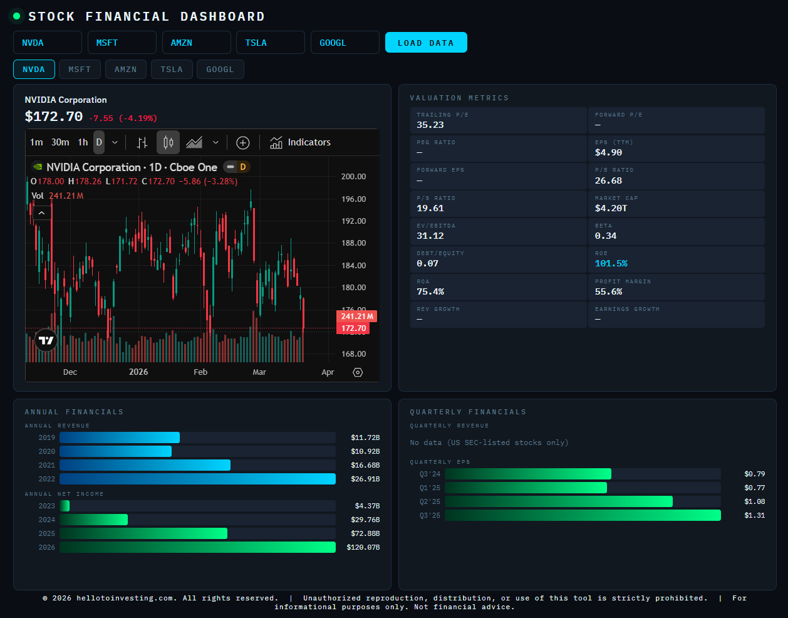788x618 pixels.
Task: Focus the NVDA ticker input field
Action: pyautogui.click(x=48, y=43)
